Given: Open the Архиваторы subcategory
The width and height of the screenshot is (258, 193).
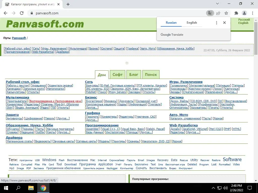Looking at the screenshot, I should (199, 108).
